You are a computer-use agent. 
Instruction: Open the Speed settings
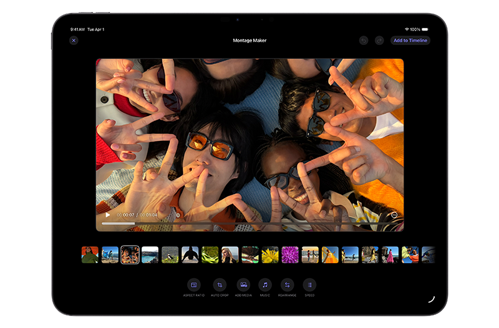[x=309, y=284]
